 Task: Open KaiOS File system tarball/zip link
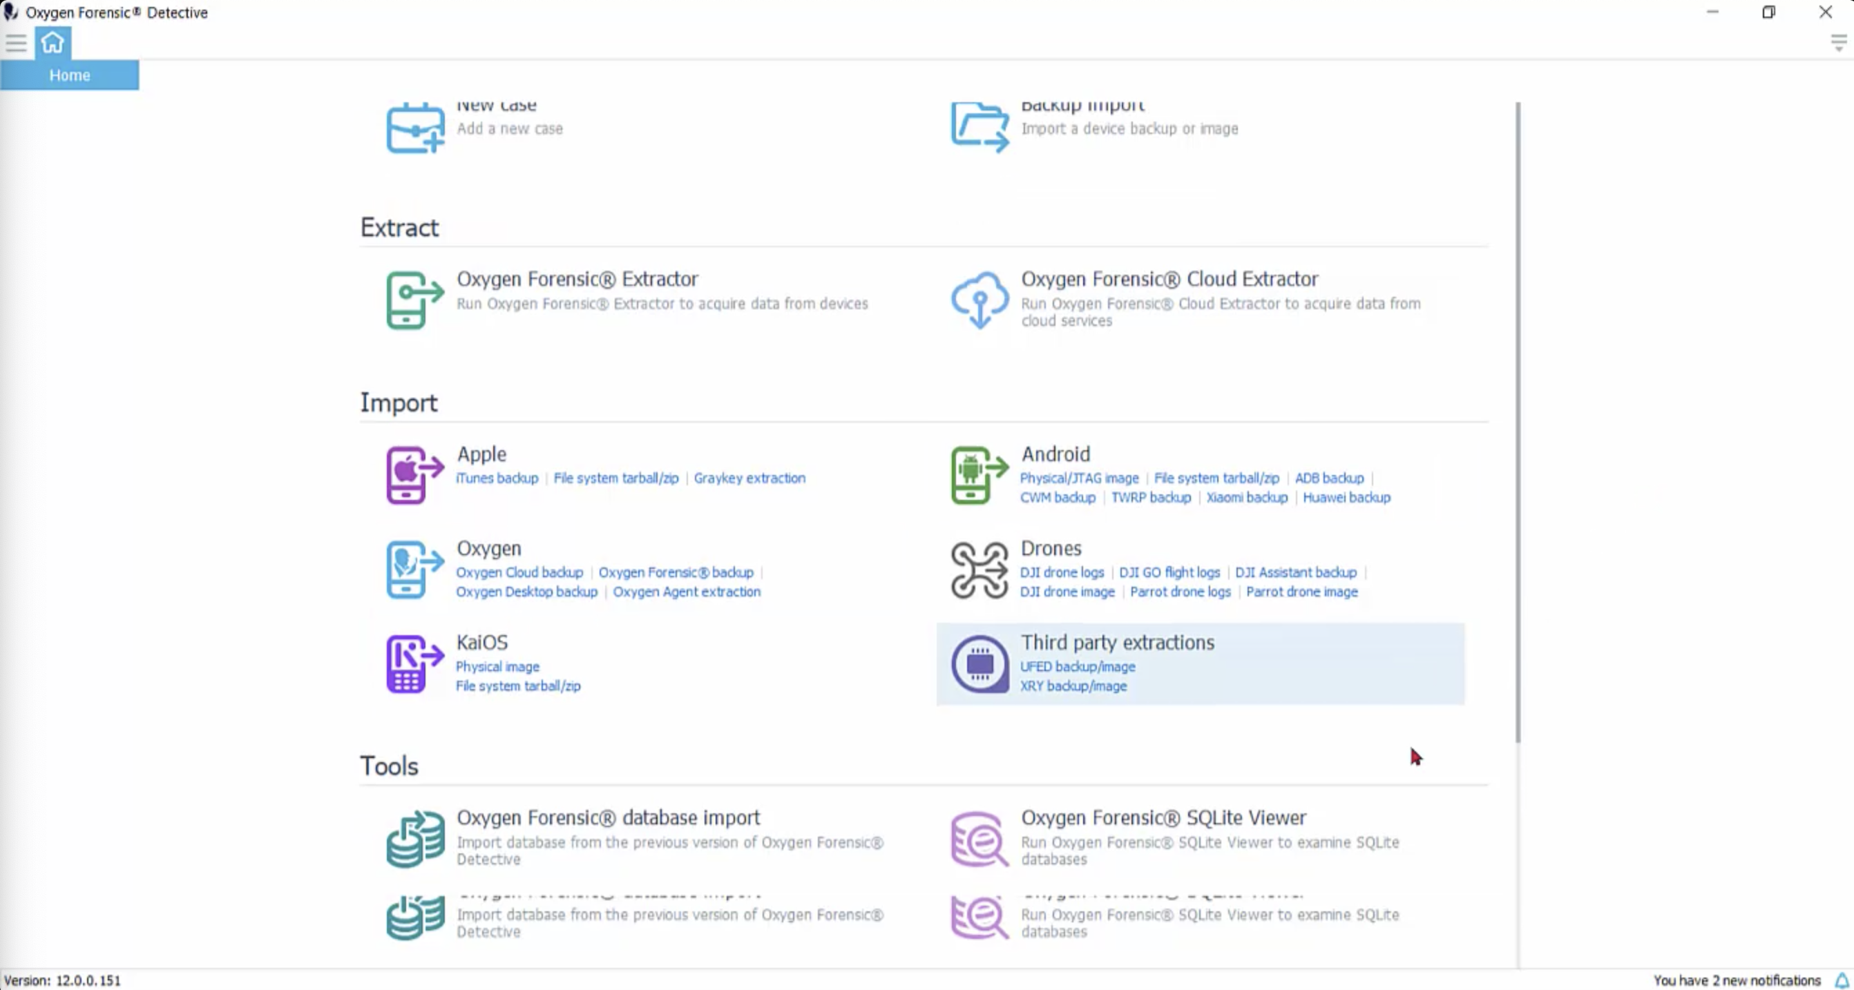point(517,686)
